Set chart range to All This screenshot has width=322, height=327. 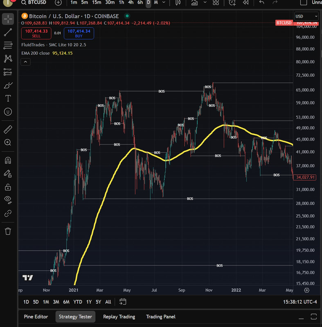tap(108, 302)
